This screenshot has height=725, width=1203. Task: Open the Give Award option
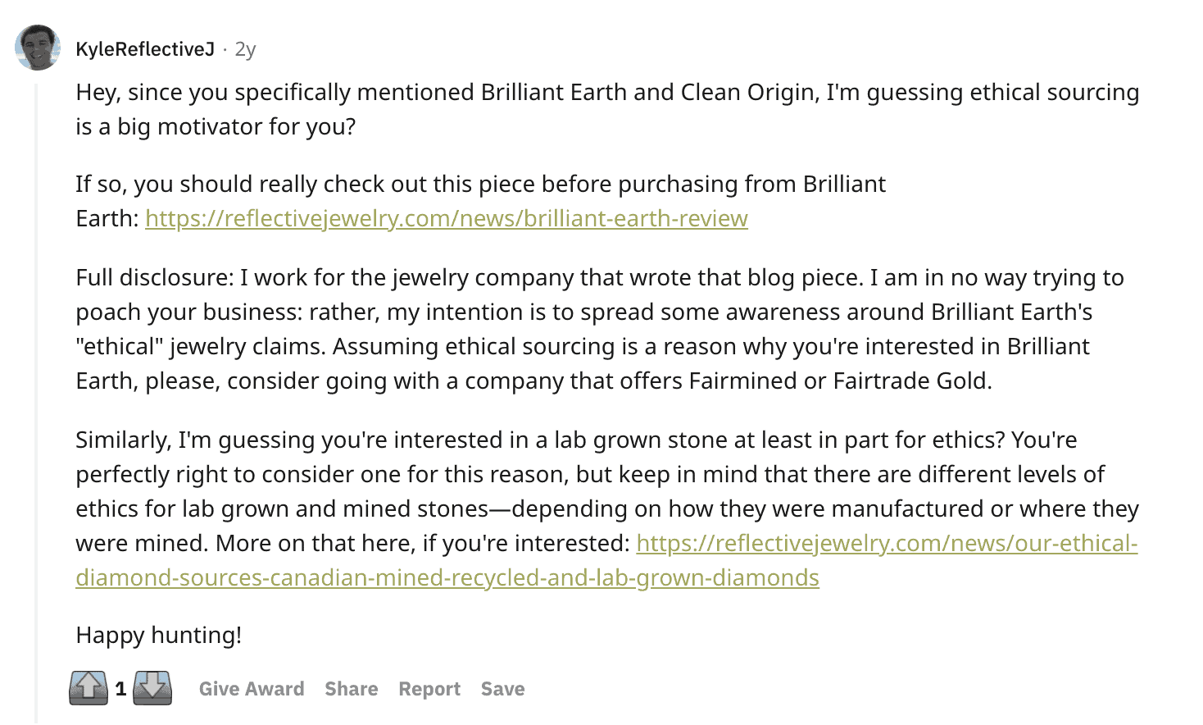coord(251,689)
